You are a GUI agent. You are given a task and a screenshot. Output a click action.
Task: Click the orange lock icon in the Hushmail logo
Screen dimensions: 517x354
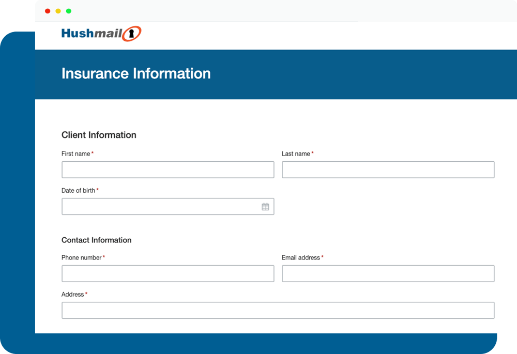(x=131, y=33)
